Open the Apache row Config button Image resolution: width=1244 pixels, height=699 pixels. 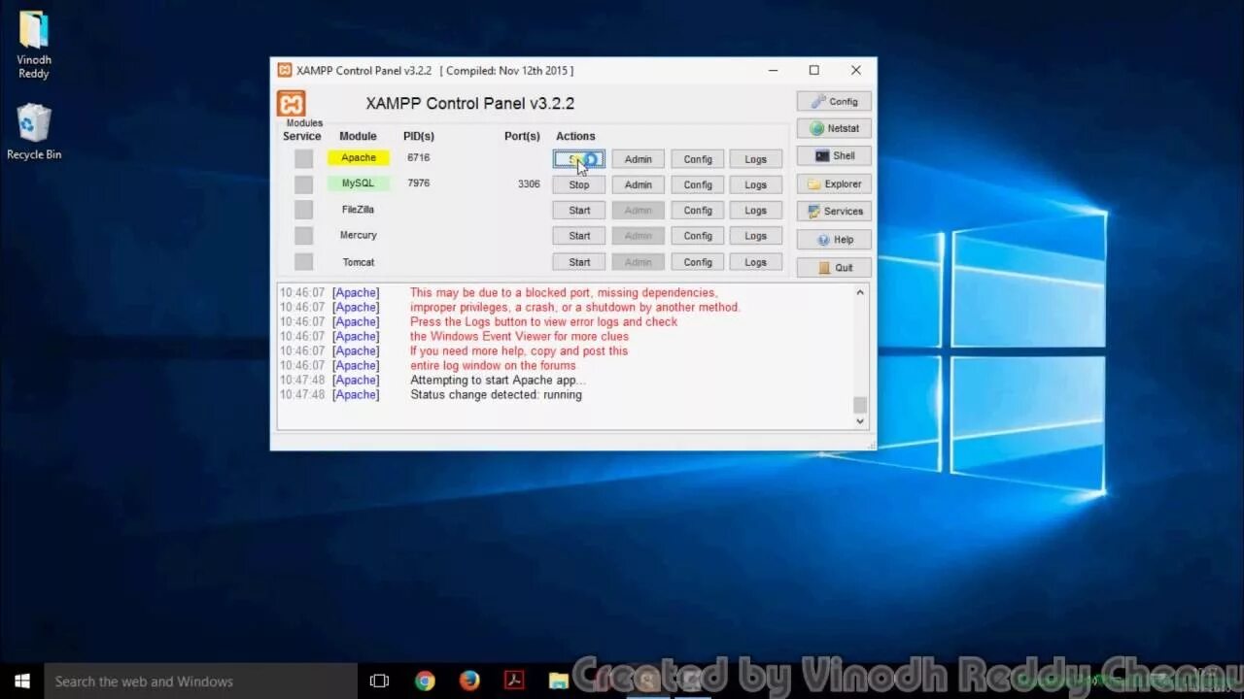[x=698, y=159]
